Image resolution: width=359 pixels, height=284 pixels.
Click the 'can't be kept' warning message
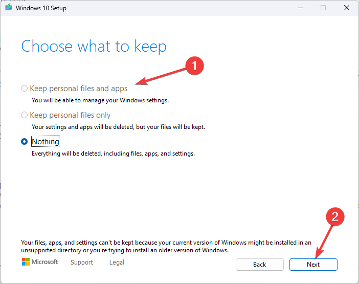166,246
